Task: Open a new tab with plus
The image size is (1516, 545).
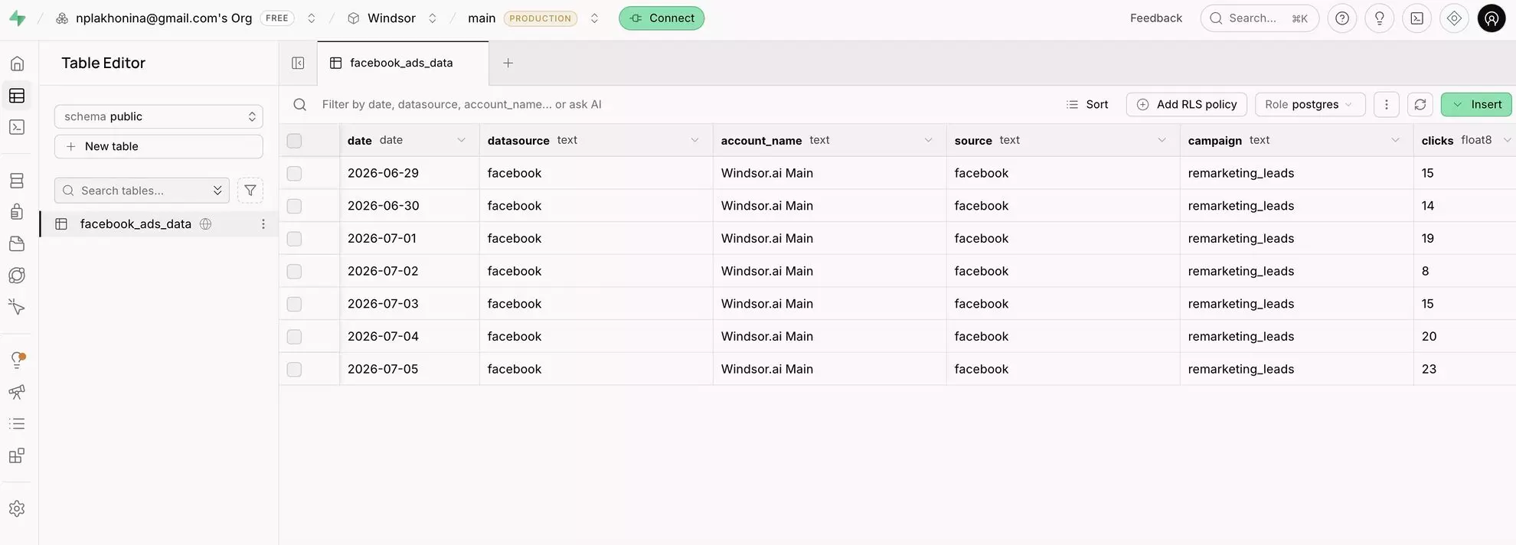Action: 508,63
